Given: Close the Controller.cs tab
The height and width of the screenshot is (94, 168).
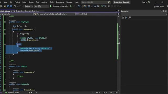Looking at the screenshot, I should 14,11.
